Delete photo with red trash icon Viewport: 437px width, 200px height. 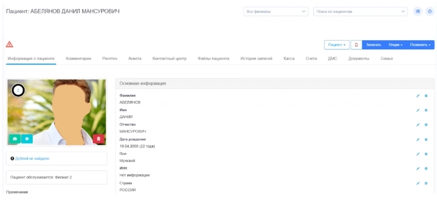[x=98, y=139]
